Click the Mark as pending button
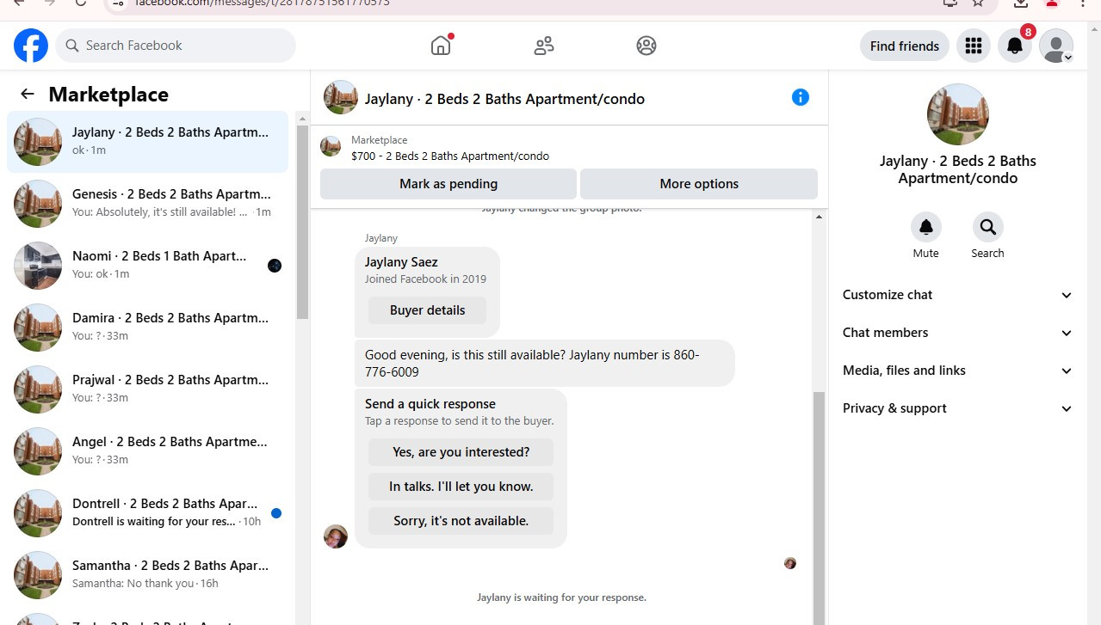The height and width of the screenshot is (625, 1101). point(448,184)
